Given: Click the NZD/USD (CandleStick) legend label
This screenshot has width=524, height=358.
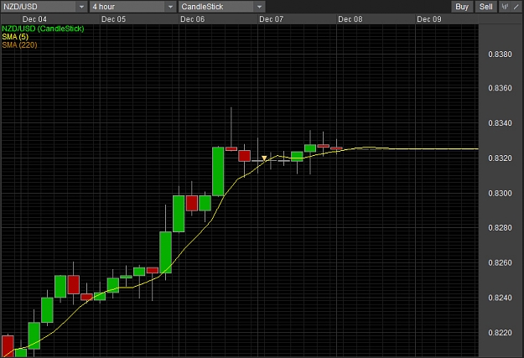Looking at the screenshot, I should (x=43, y=29).
